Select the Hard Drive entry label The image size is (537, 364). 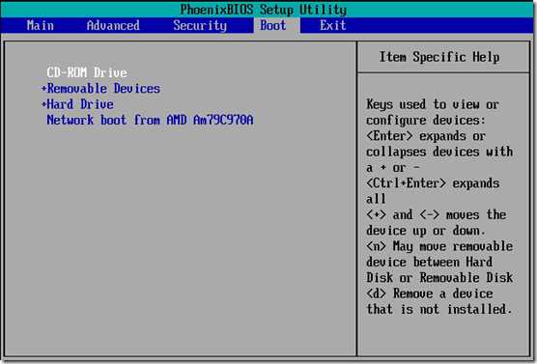pos(80,104)
